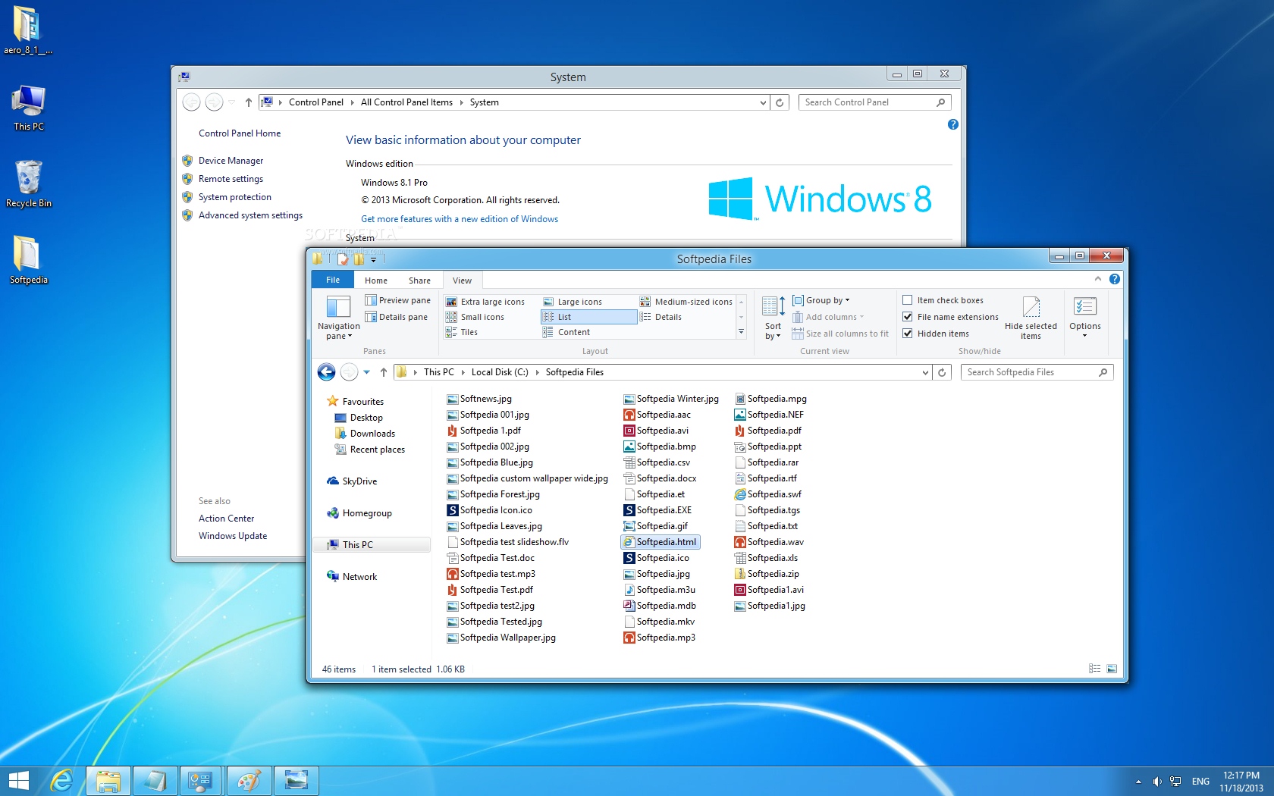Click Get more features with new edition link
The height and width of the screenshot is (796, 1274).
point(460,219)
